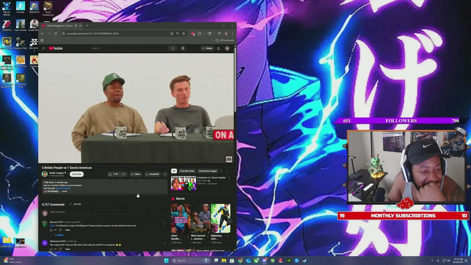Launch Ready or Not desktop shortcut

(x=20, y=43)
